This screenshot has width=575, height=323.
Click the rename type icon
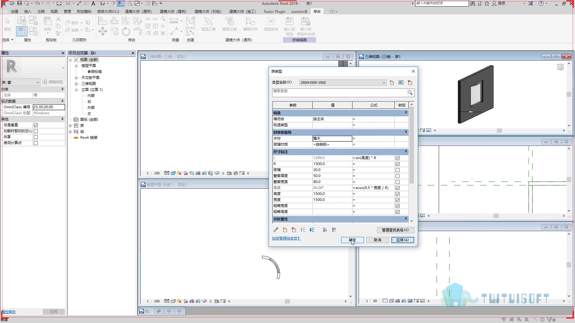coord(401,83)
